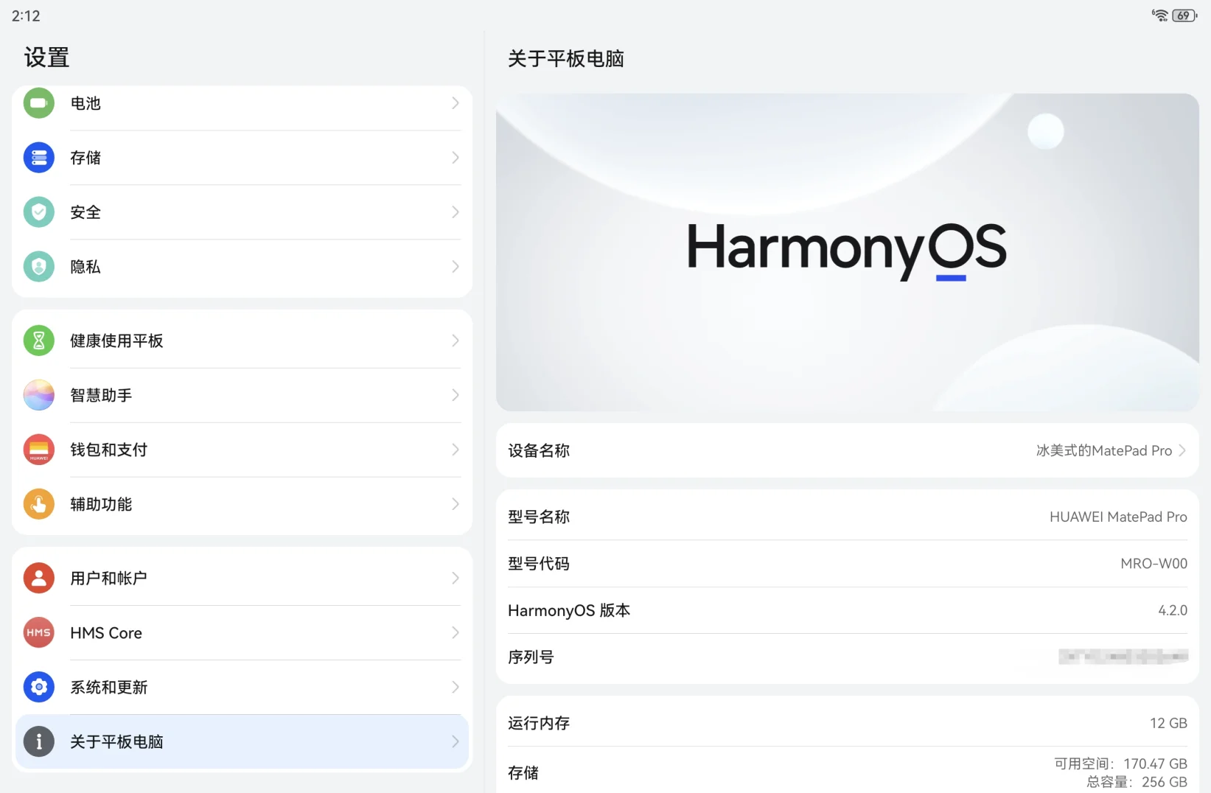The image size is (1211, 793).
Task: Expand the 辅助功能 row chevron
Action: [456, 504]
